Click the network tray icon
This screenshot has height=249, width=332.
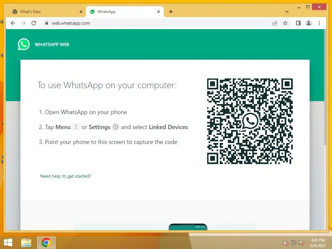pyautogui.click(x=294, y=243)
